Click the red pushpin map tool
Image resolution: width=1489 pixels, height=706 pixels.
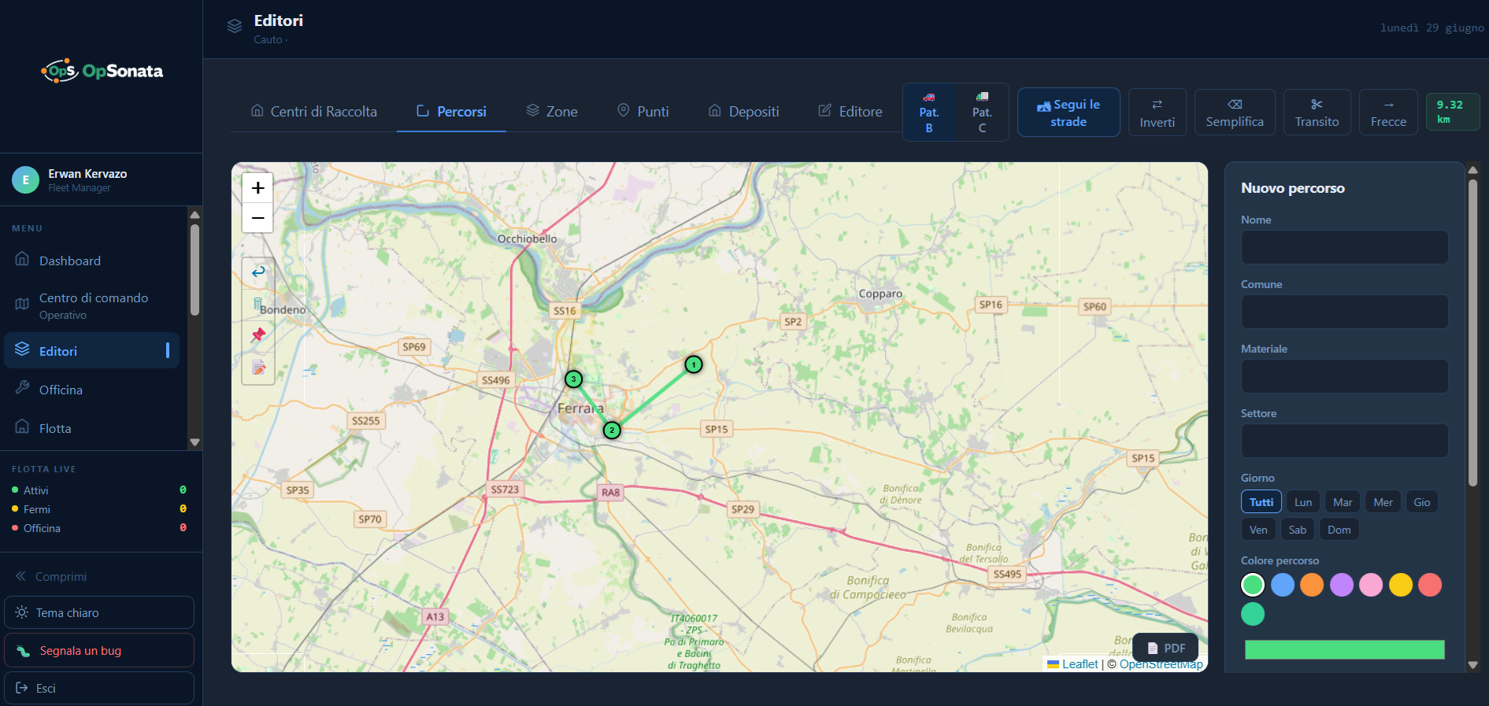pos(258,335)
